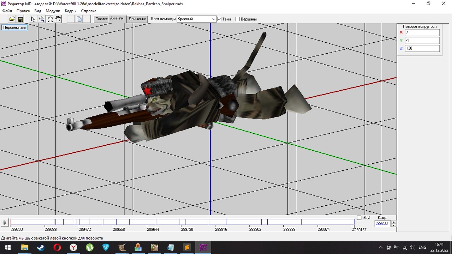Viewport: 452px width, 254px height.
Task: Select the hand pan tool
Action: [x=58, y=19]
